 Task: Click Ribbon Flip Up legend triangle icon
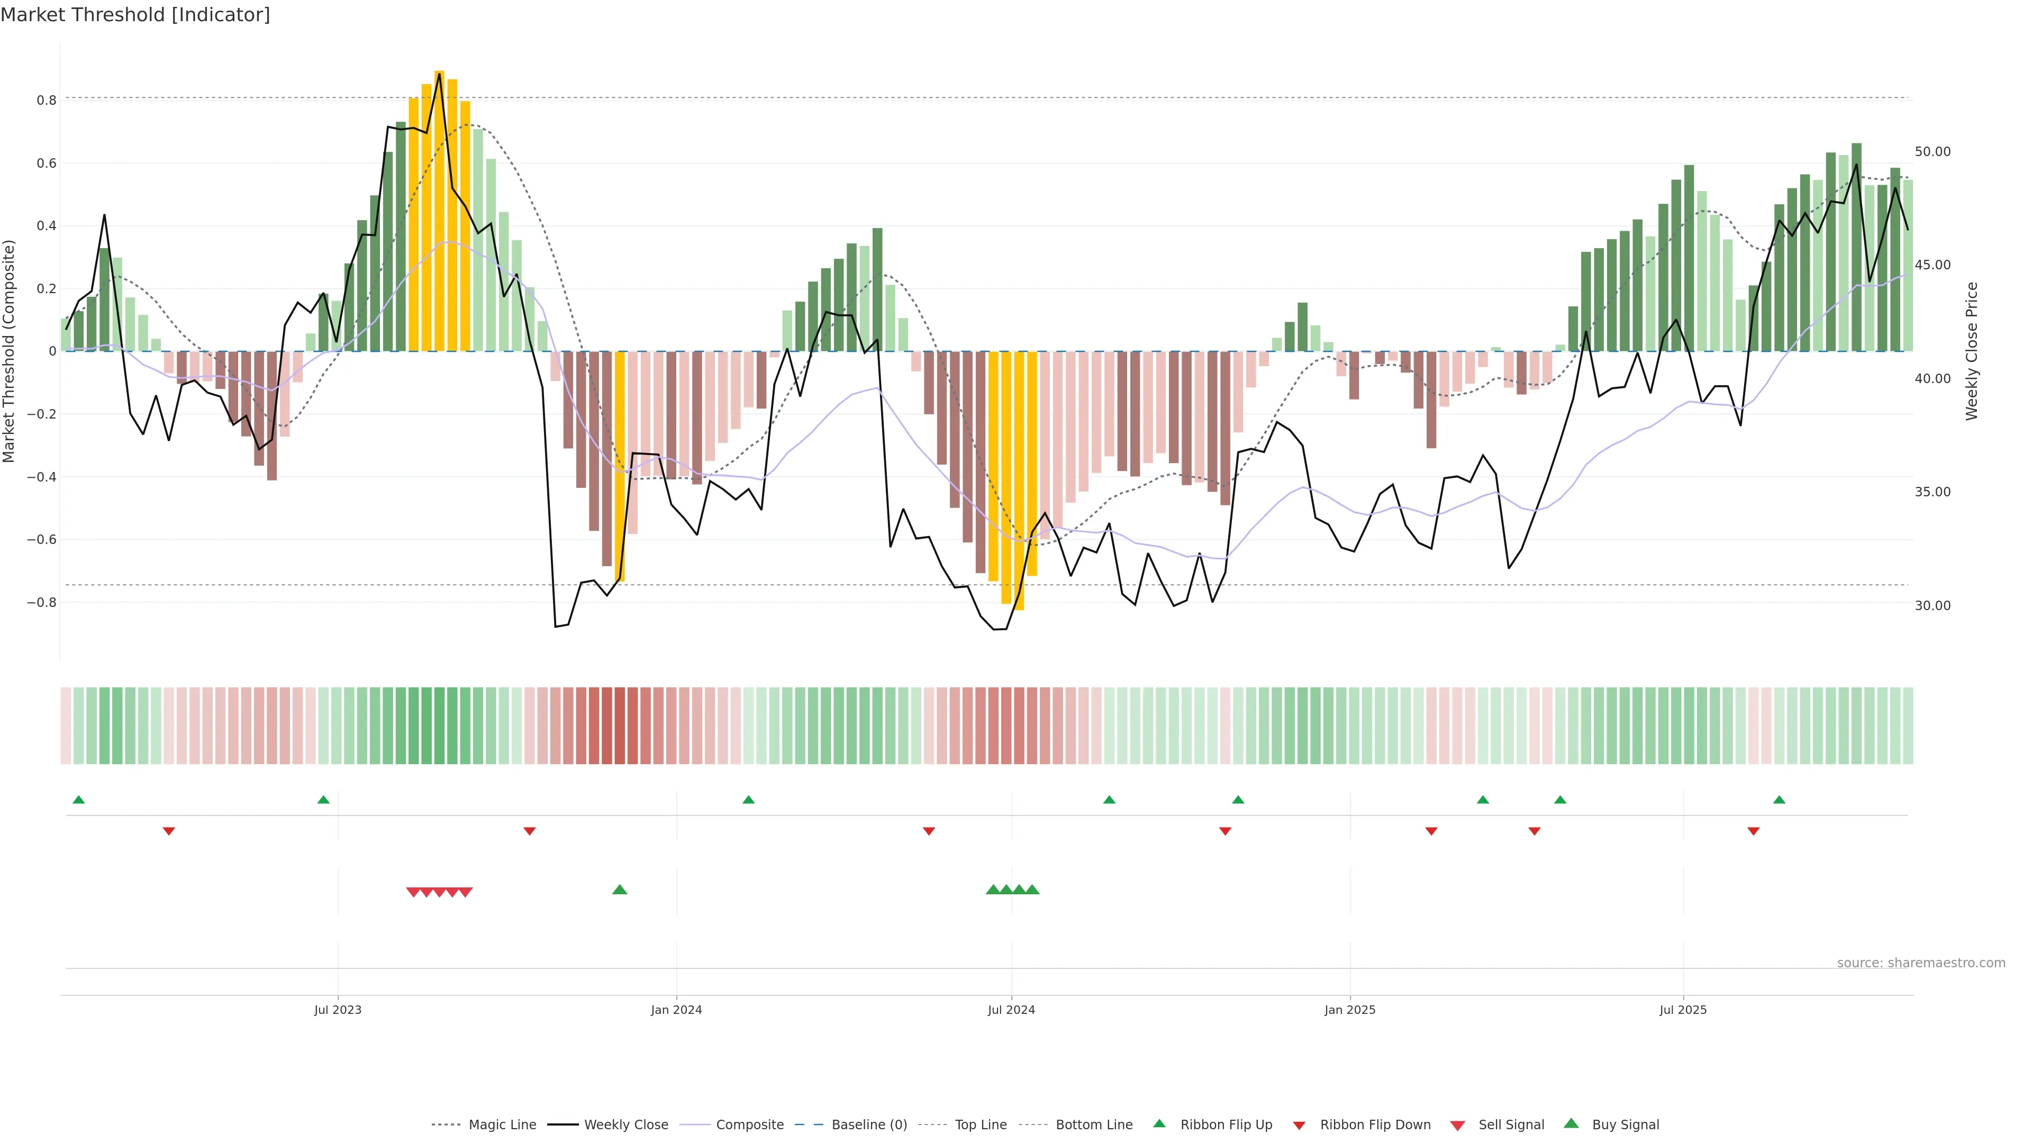(x=1159, y=1123)
